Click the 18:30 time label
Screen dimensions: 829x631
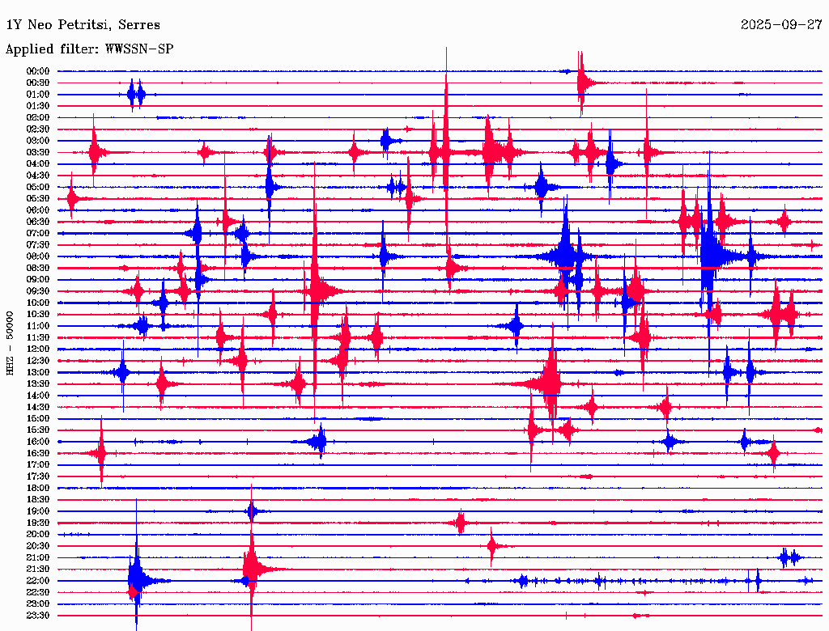[x=38, y=500]
